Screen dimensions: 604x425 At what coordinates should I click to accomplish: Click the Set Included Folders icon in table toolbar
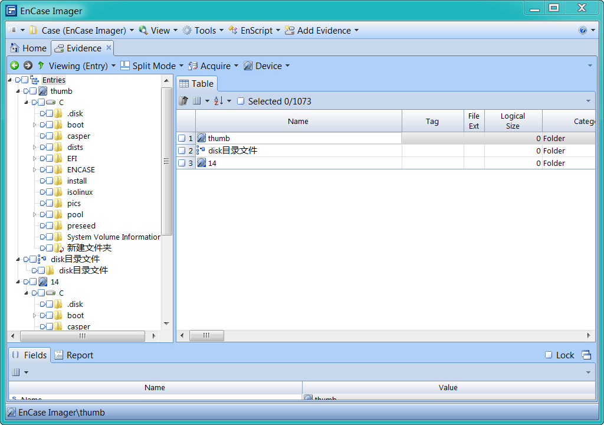click(x=183, y=101)
